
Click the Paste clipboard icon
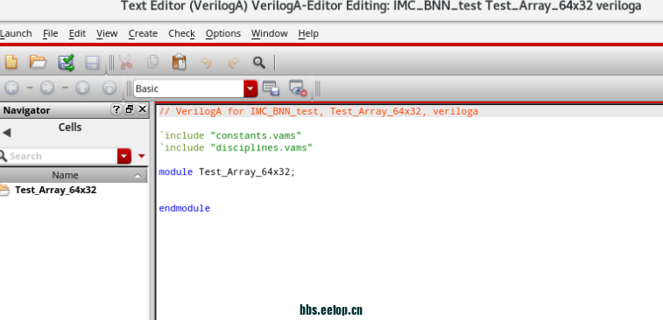point(180,62)
